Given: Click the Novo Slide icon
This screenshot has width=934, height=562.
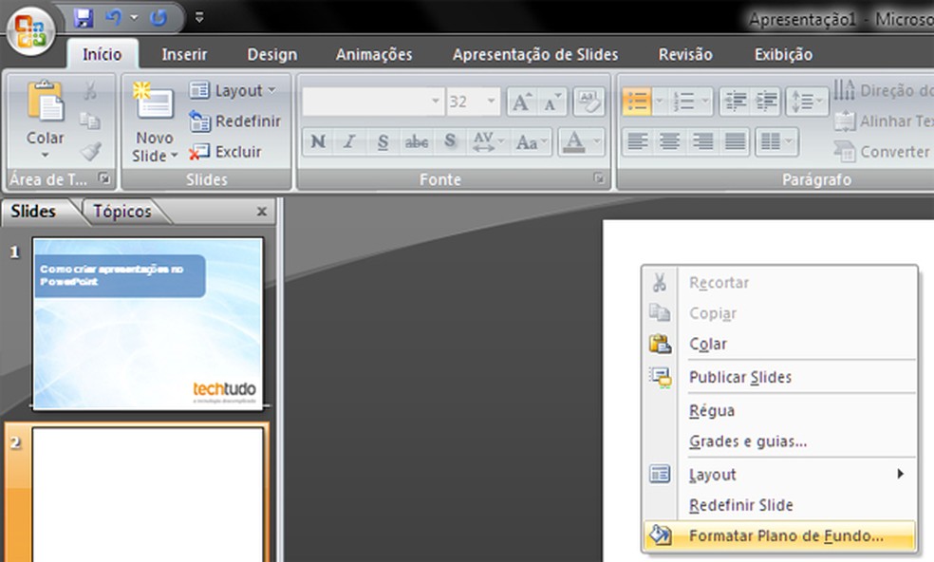Looking at the screenshot, I should tap(154, 100).
